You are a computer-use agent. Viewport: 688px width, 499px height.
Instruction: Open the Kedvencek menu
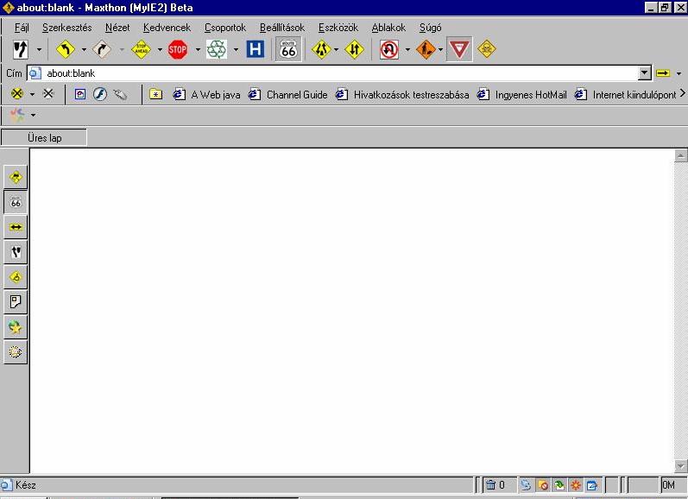click(x=167, y=28)
